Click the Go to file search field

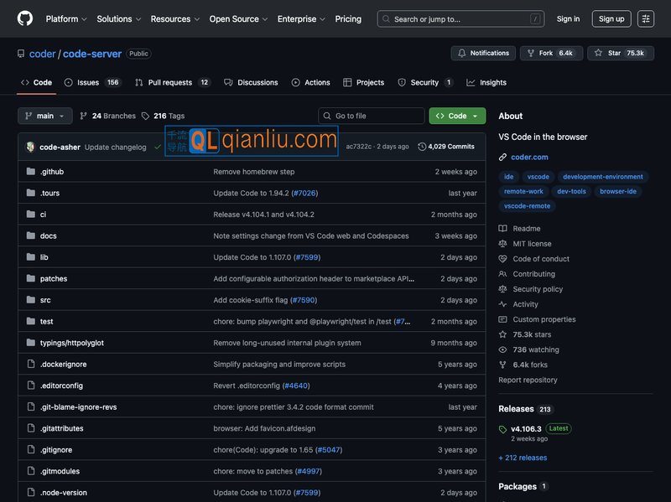click(x=372, y=116)
